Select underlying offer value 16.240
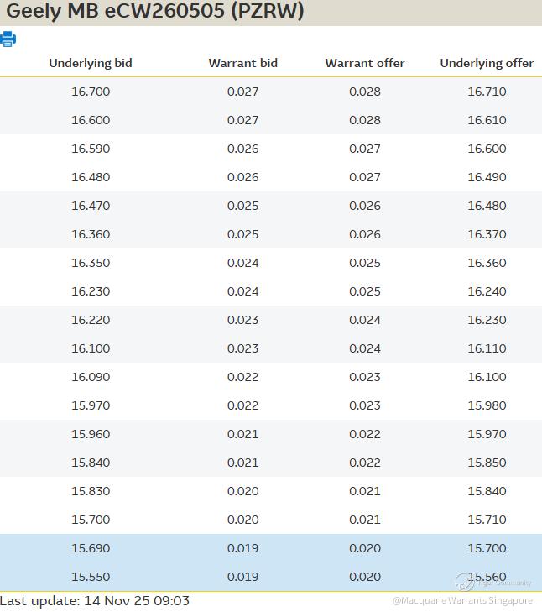The height and width of the screenshot is (612, 542). pos(487,291)
